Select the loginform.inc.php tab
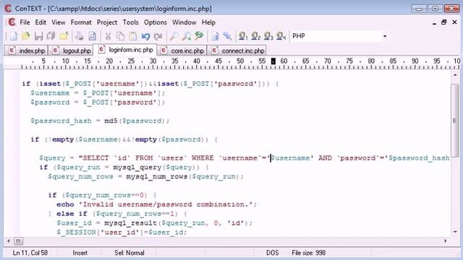The height and width of the screenshot is (260, 463). coord(125,50)
